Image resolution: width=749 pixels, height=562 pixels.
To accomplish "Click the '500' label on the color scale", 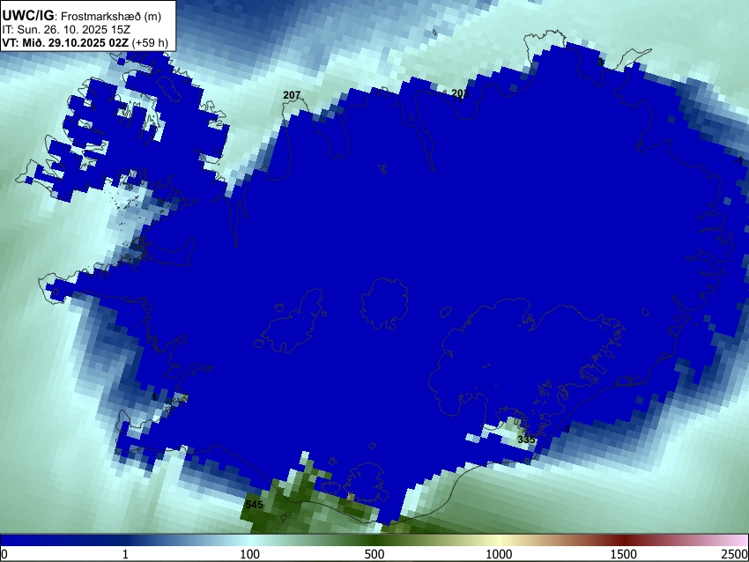I will click(374, 554).
